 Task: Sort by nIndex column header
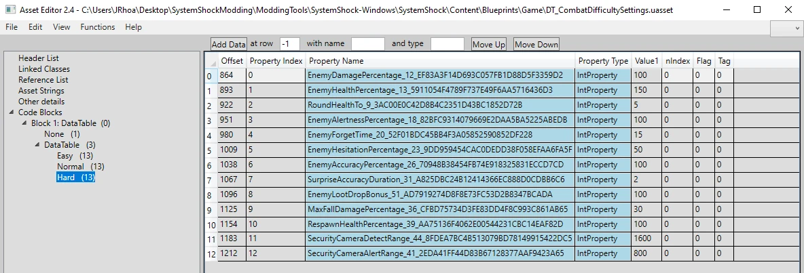point(677,61)
